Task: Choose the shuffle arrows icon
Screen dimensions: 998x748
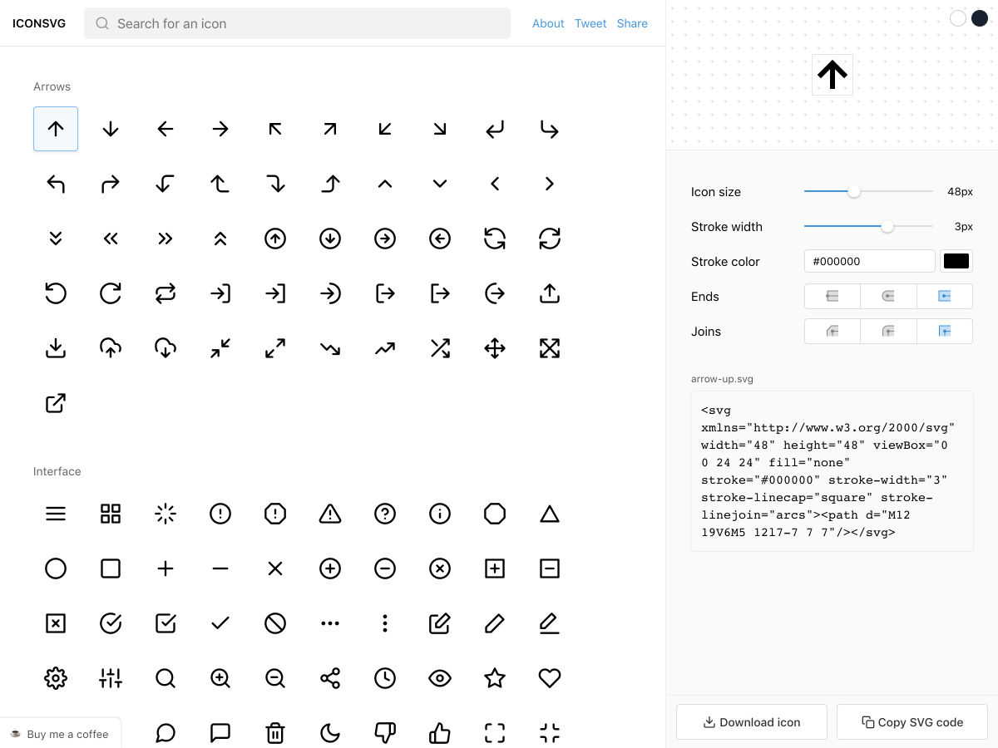Action: [440, 348]
